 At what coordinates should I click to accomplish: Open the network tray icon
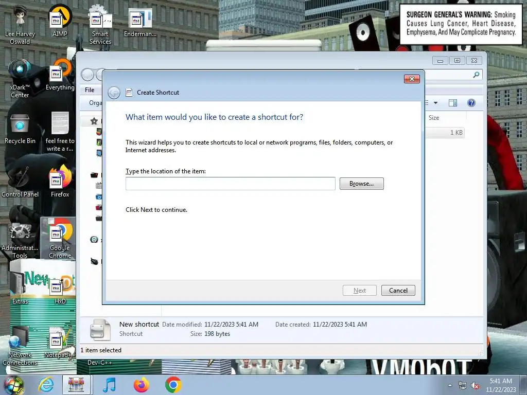point(463,386)
